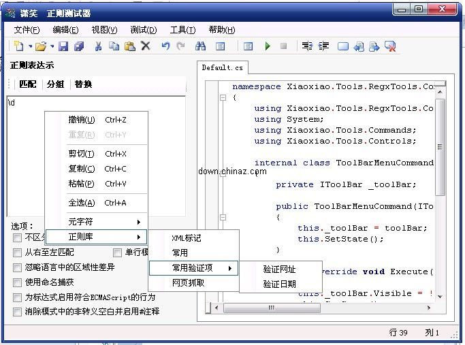Click the Delete X icon in toolbar

point(145,46)
